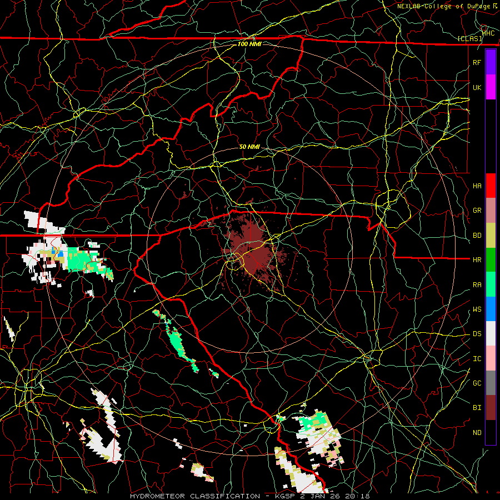Click the GC legend label
Image resolution: width=500 pixels, height=500 pixels.
[477, 383]
